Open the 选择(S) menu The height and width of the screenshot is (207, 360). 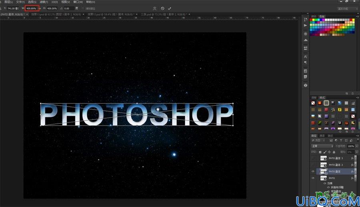click(x=32, y=2)
